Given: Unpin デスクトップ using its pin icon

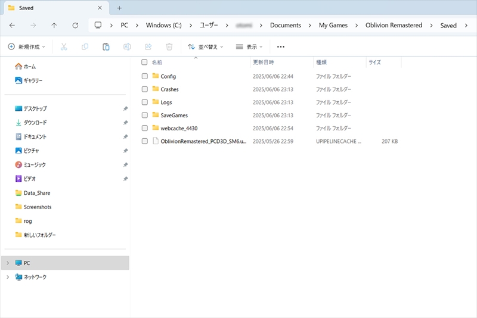Looking at the screenshot, I should 125,109.
